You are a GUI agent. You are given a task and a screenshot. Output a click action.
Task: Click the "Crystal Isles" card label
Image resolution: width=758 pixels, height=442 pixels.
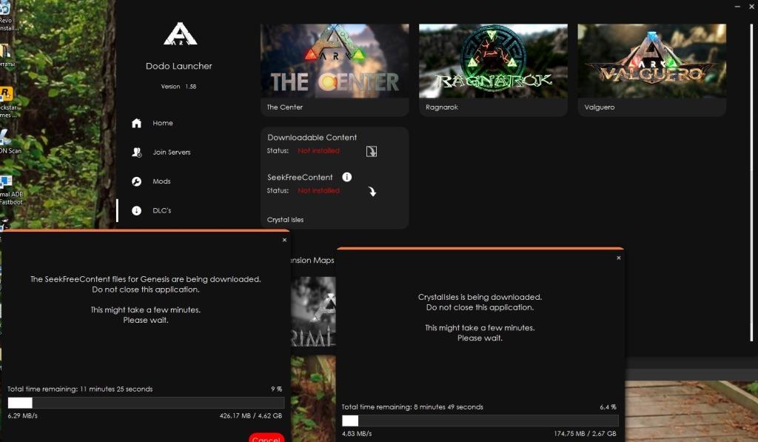click(285, 220)
